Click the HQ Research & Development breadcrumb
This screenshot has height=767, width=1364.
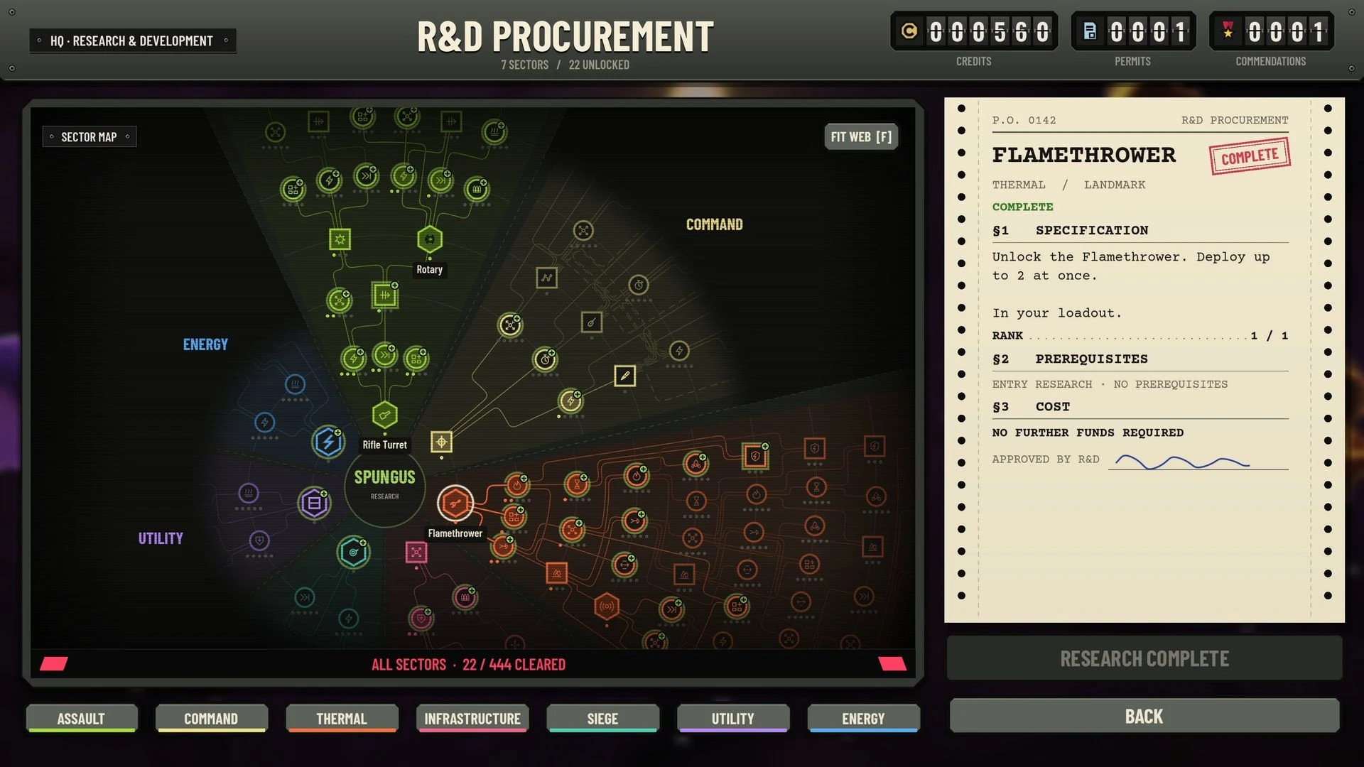tap(132, 41)
